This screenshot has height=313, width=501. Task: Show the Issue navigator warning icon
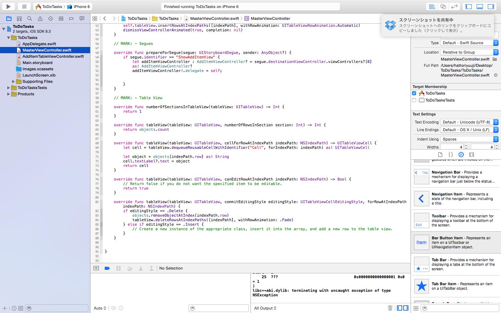tap(40, 18)
